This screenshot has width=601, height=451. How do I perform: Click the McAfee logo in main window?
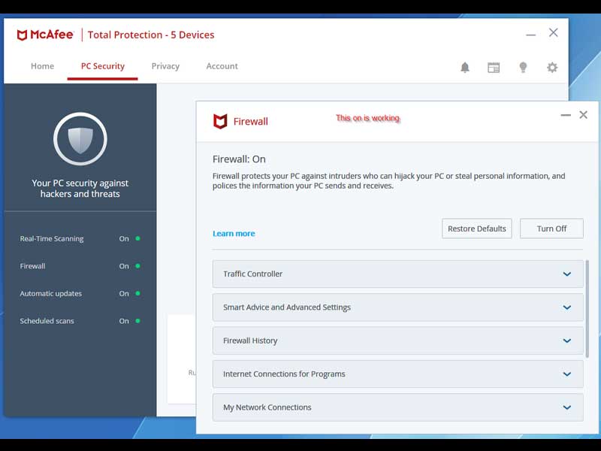pyautogui.click(x=45, y=35)
